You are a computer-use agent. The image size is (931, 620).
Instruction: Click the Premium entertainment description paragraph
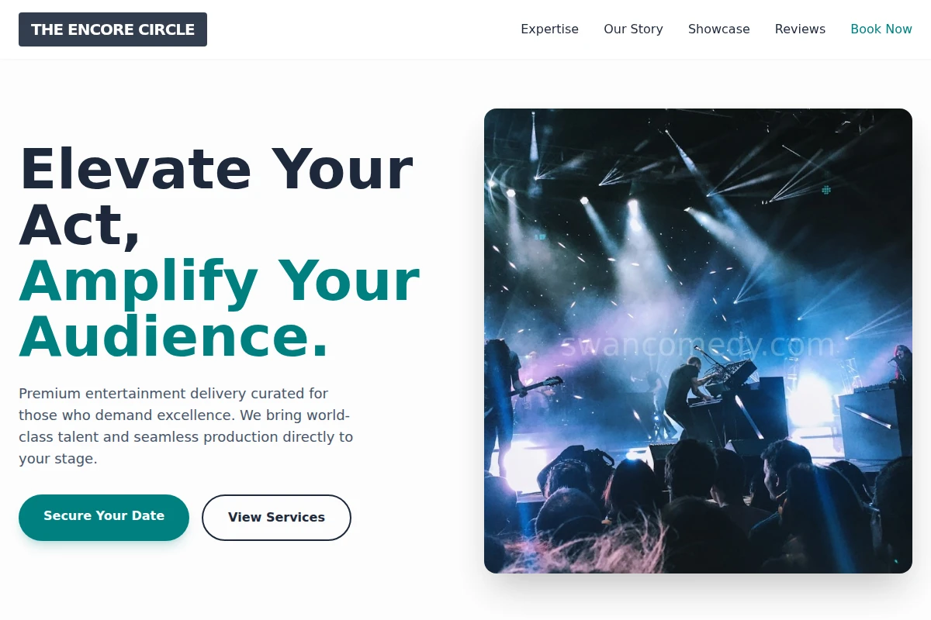point(186,425)
